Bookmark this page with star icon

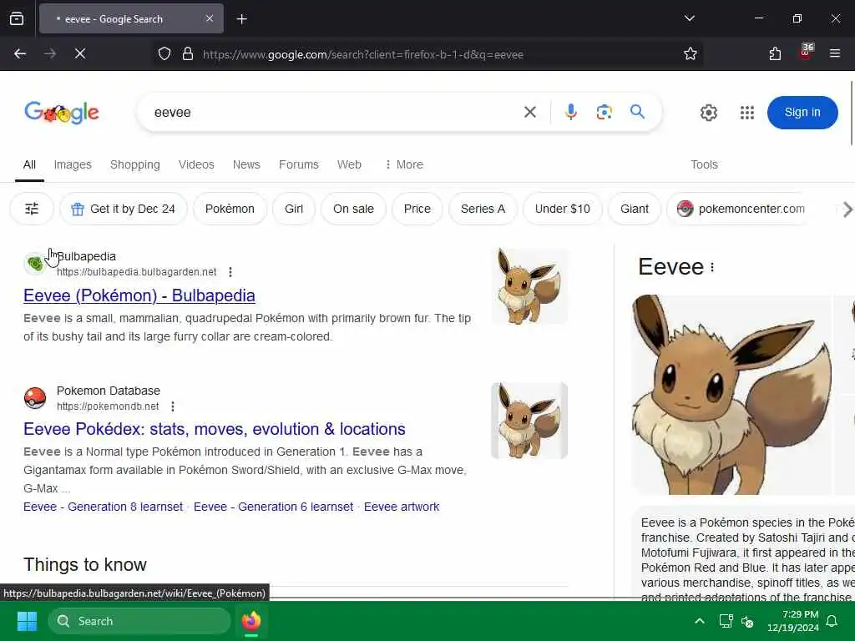click(x=690, y=54)
